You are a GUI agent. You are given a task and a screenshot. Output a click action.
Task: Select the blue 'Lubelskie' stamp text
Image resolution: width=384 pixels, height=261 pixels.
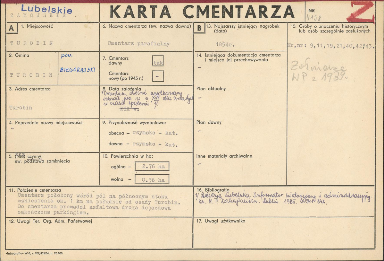tap(46, 9)
